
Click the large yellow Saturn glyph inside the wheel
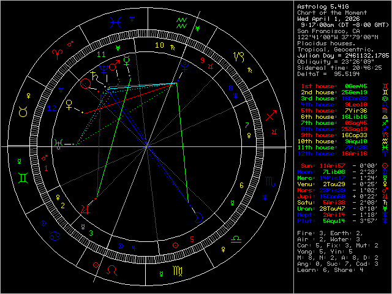(x=95, y=76)
